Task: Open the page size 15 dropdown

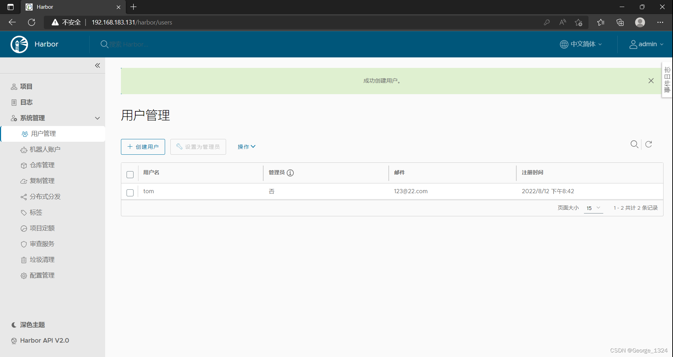Action: tap(593, 208)
